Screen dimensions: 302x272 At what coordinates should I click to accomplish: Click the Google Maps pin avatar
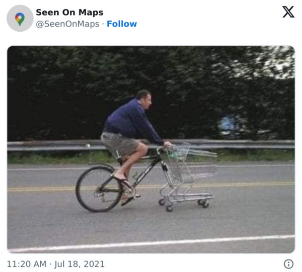coord(20,18)
